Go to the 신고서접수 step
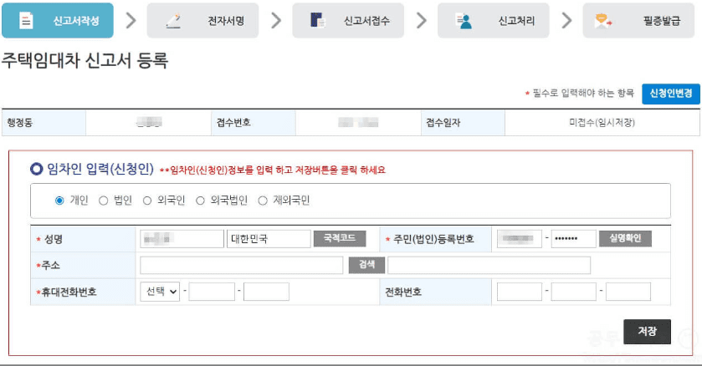Image resolution: width=702 pixels, height=366 pixels. point(348,21)
